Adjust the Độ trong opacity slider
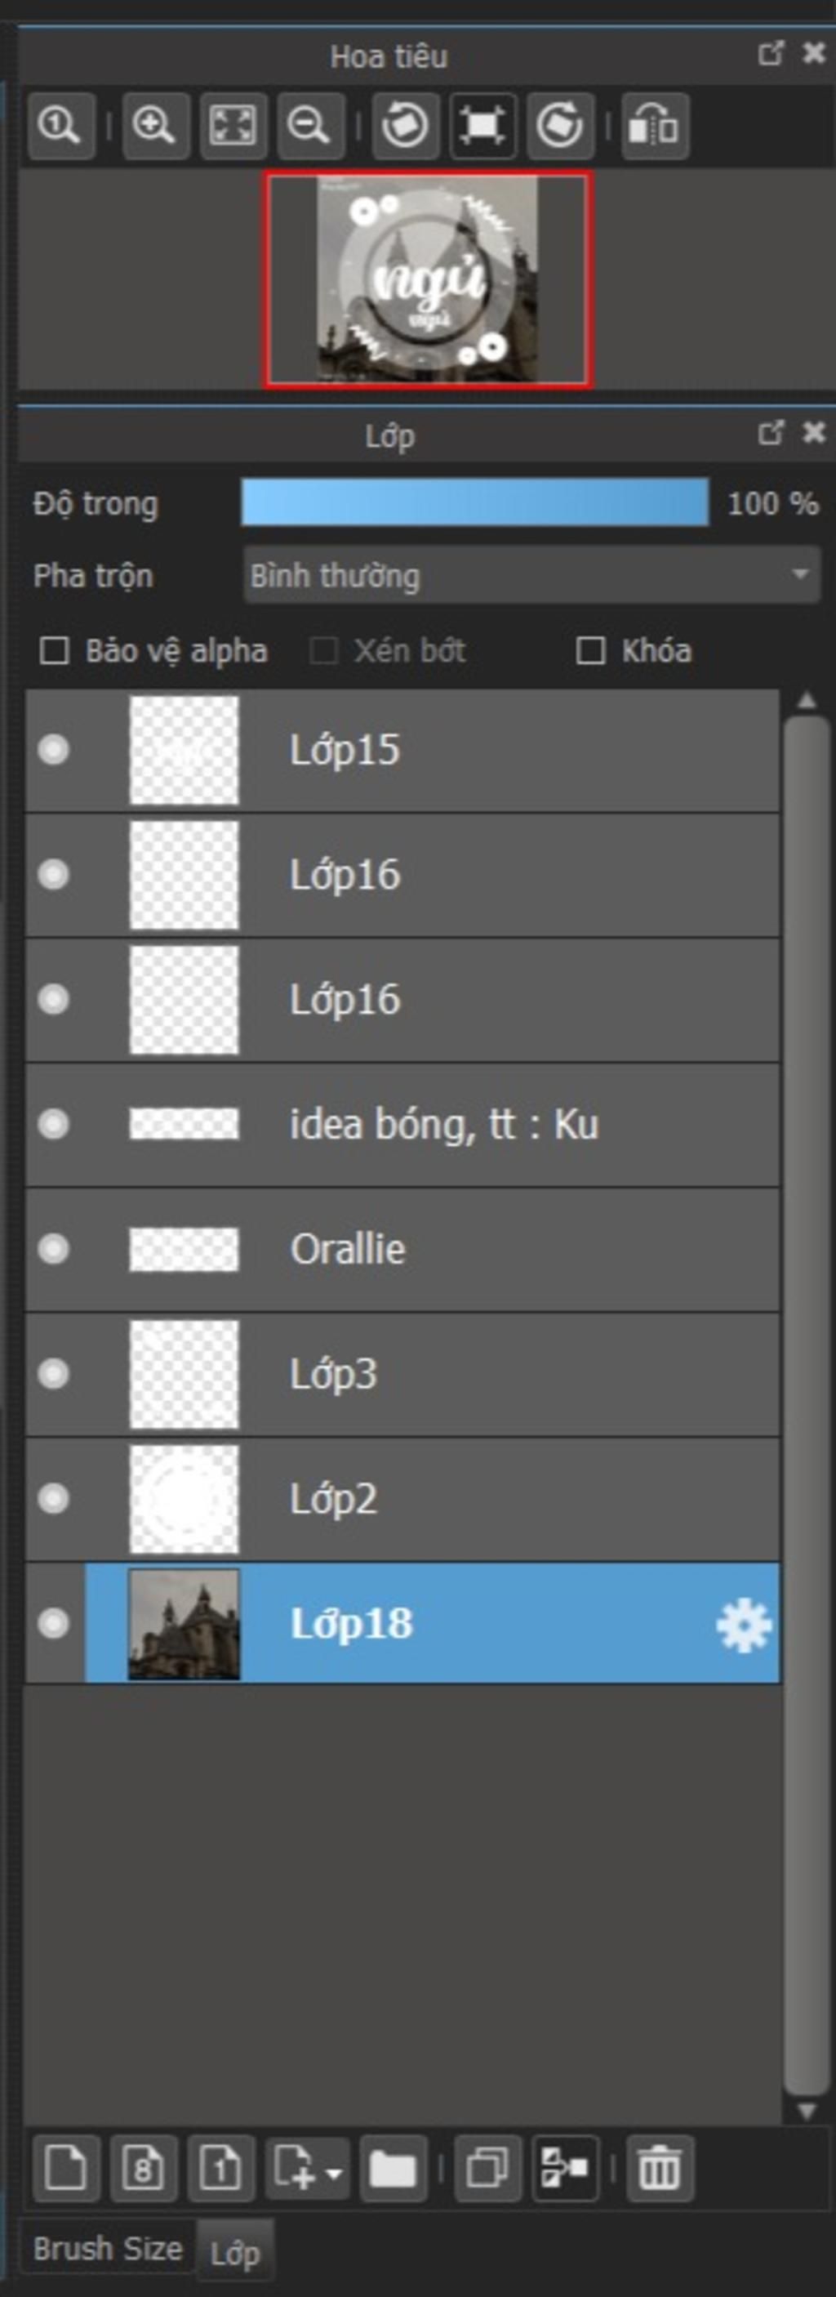 pos(475,502)
